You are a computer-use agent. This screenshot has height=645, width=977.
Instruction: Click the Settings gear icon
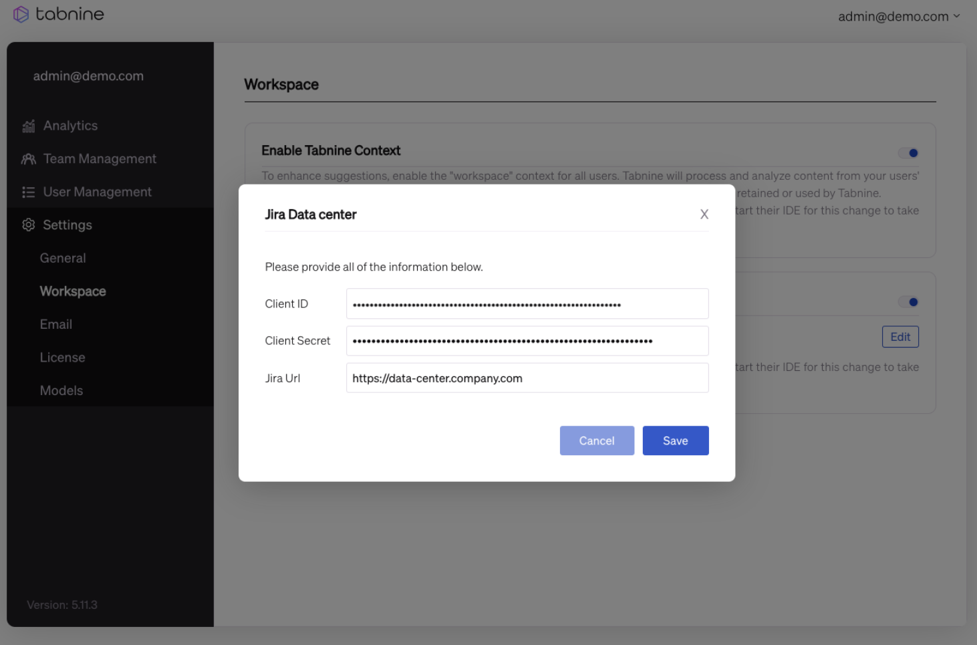point(29,225)
